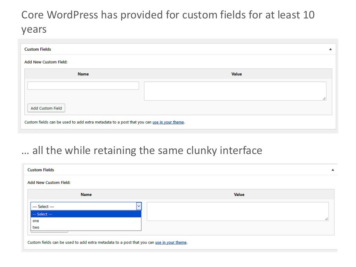This screenshot has height=267, width=356.
Task: Click 'Value' column header in upper panel
Action: 236,74
